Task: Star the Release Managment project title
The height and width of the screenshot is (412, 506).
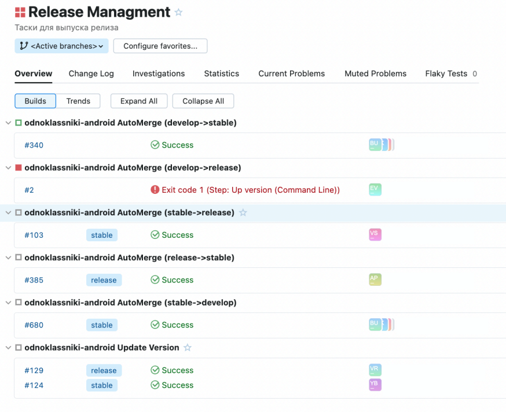Action: 178,12
